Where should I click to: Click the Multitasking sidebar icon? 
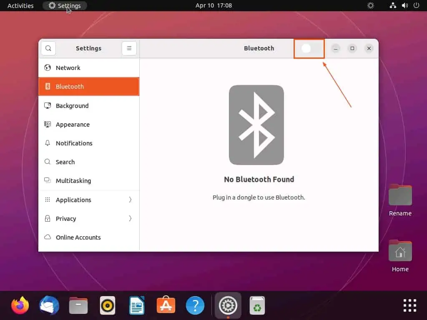(48, 181)
